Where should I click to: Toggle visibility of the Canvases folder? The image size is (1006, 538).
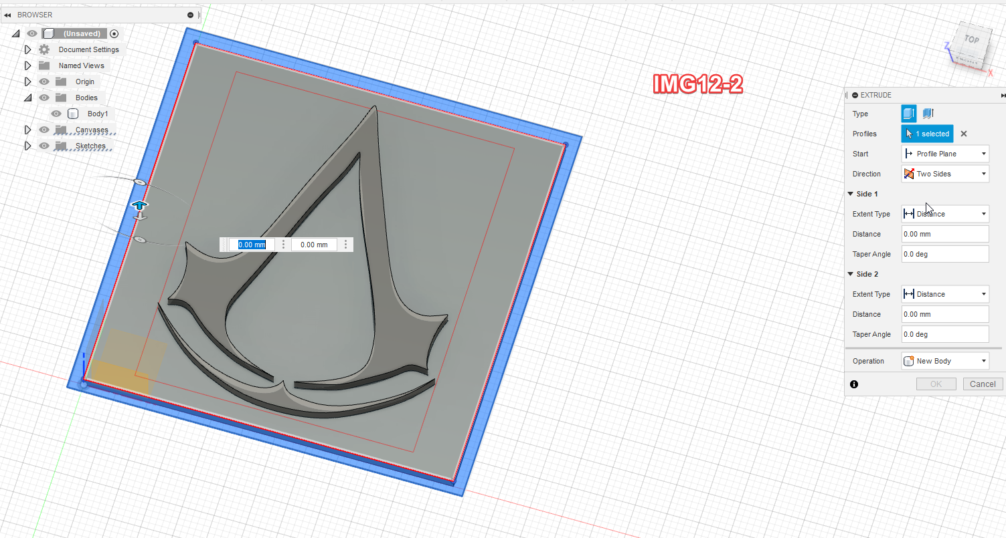44,130
